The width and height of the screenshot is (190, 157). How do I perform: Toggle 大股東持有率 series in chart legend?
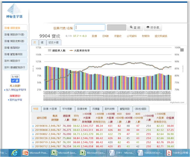pos(80,51)
